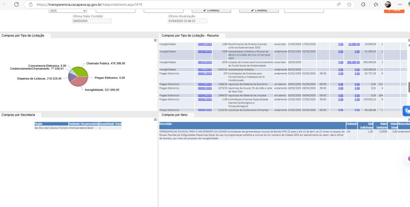This screenshot has width=410, height=207.
Task: Open the browser settings and more menu
Action: click(400, 4)
